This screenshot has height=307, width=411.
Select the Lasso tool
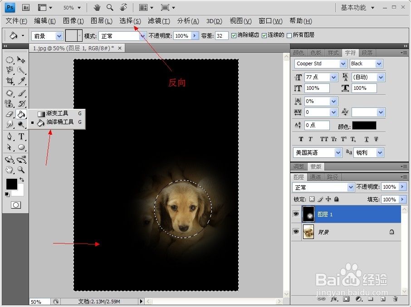[x=10, y=70]
